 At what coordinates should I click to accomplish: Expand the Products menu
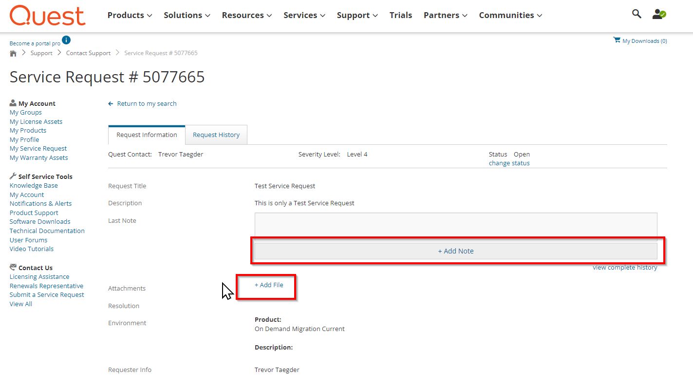(130, 16)
